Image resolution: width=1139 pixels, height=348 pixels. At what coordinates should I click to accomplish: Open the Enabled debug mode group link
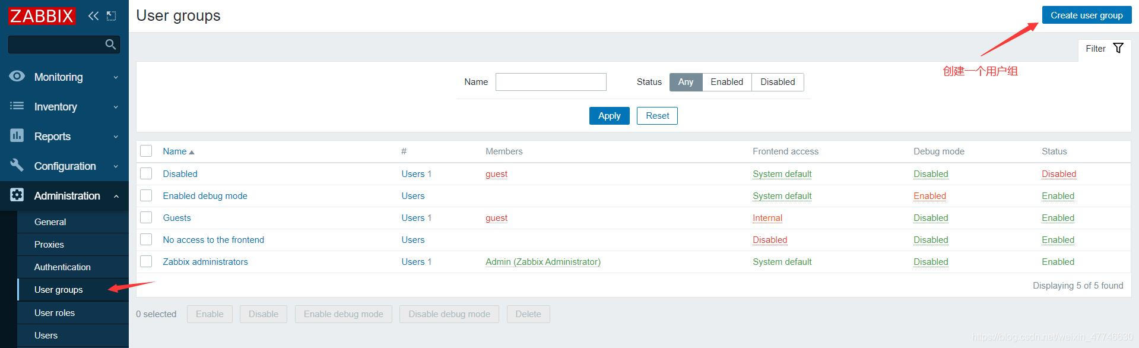point(205,195)
